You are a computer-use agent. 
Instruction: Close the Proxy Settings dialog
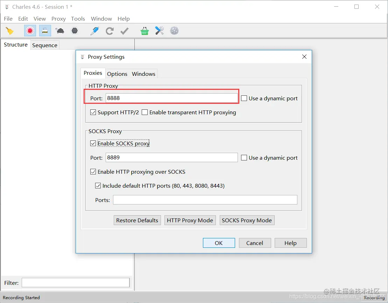click(304, 57)
